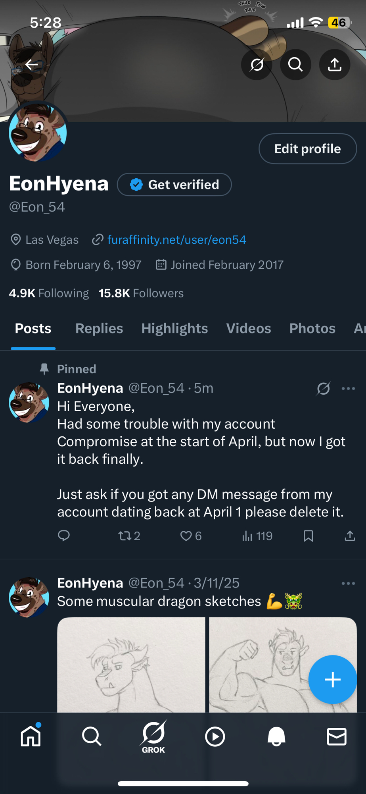Tap the back arrow in header
Viewport: 366px width, 794px height.
[32, 64]
